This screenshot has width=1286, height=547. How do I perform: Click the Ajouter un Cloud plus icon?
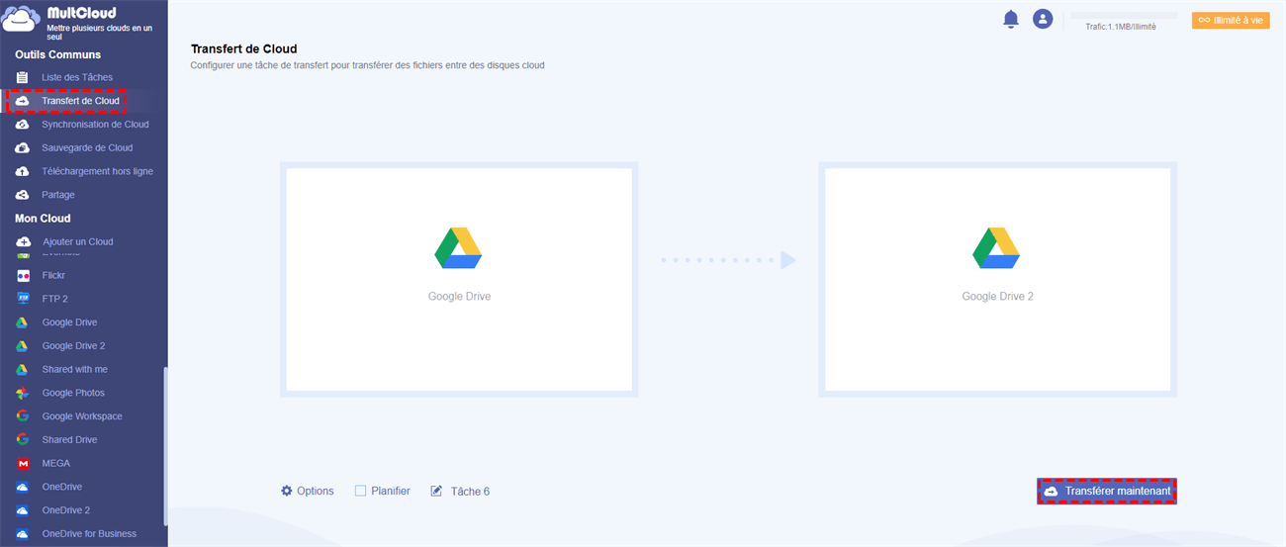coord(23,241)
